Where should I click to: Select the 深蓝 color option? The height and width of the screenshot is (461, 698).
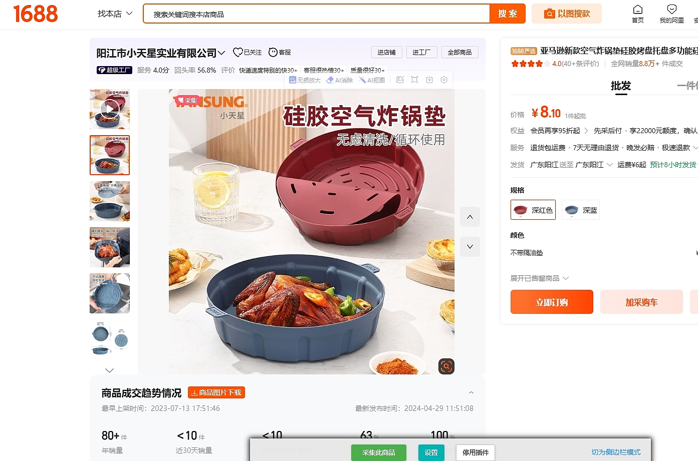[x=580, y=210]
